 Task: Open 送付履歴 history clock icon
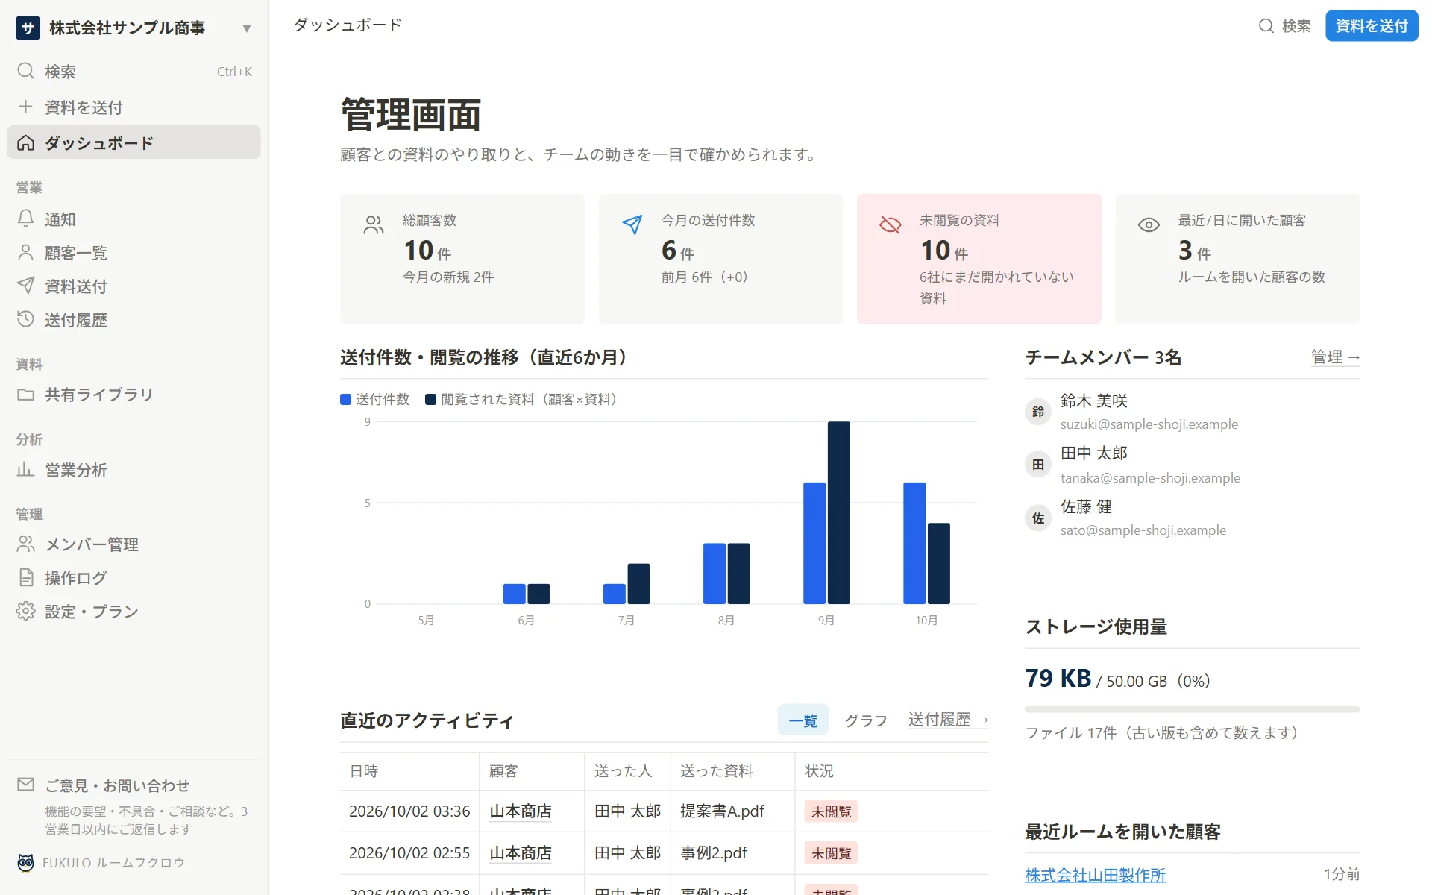(26, 319)
